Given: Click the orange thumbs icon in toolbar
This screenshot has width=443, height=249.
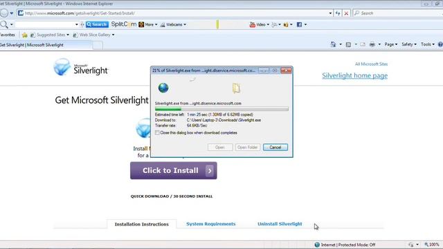Looking at the screenshot, I should coord(286,25).
